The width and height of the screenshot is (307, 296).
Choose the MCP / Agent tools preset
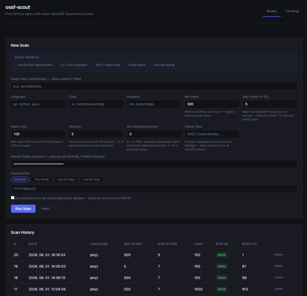108,65
